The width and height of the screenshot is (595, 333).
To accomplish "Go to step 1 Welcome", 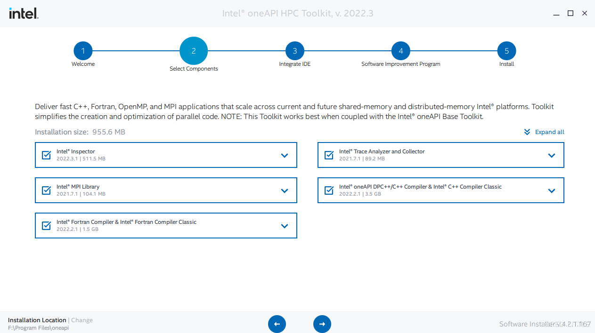I will pos(83,51).
